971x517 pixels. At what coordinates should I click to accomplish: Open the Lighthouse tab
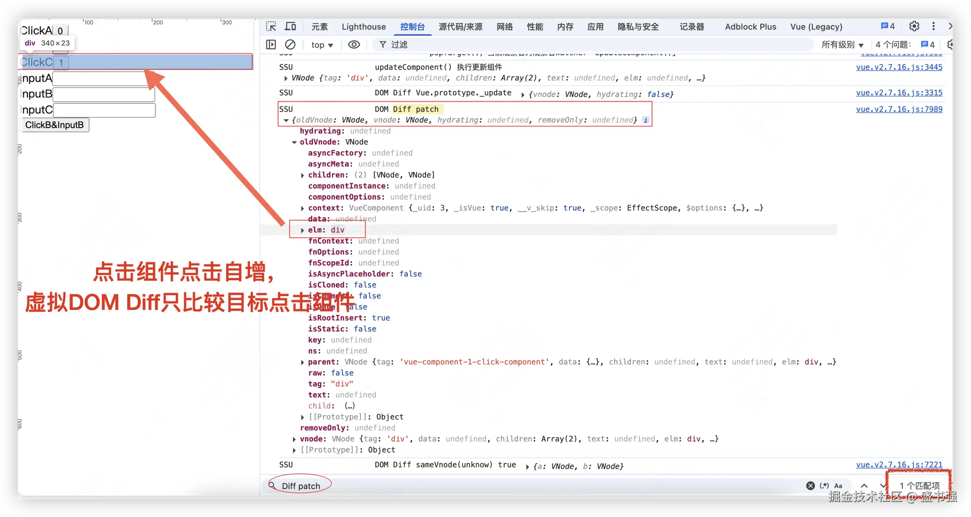[x=364, y=27]
